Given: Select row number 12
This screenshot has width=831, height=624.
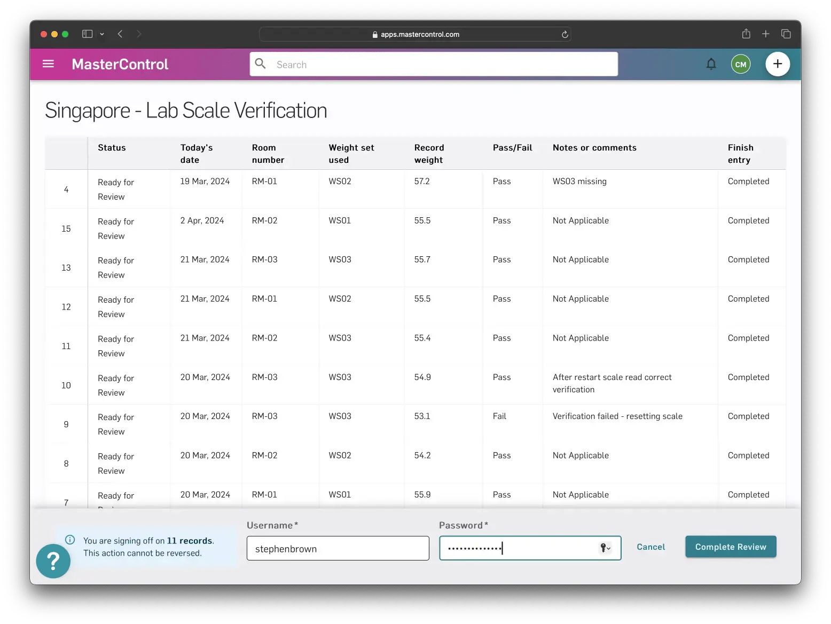Looking at the screenshot, I should (66, 307).
